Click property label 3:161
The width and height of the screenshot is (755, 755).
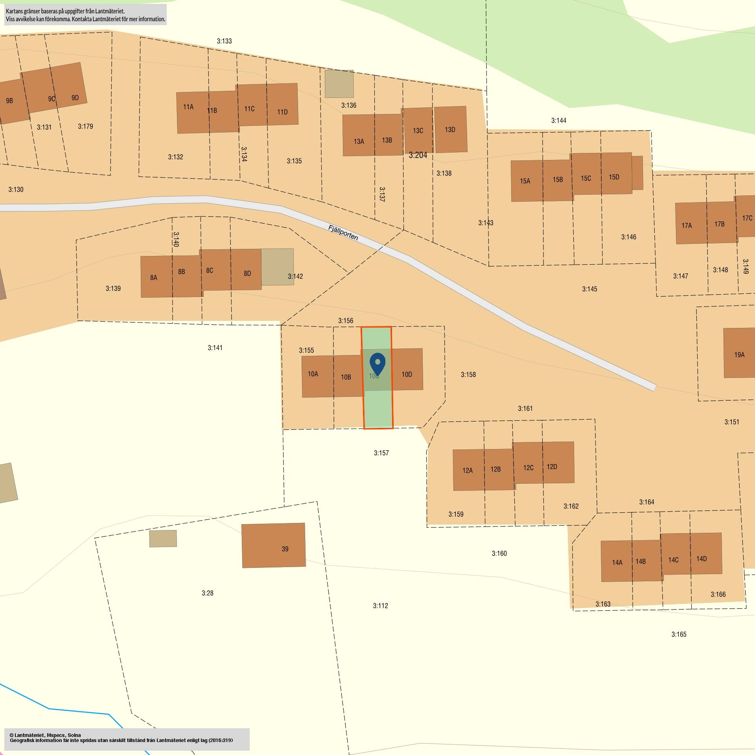click(525, 409)
